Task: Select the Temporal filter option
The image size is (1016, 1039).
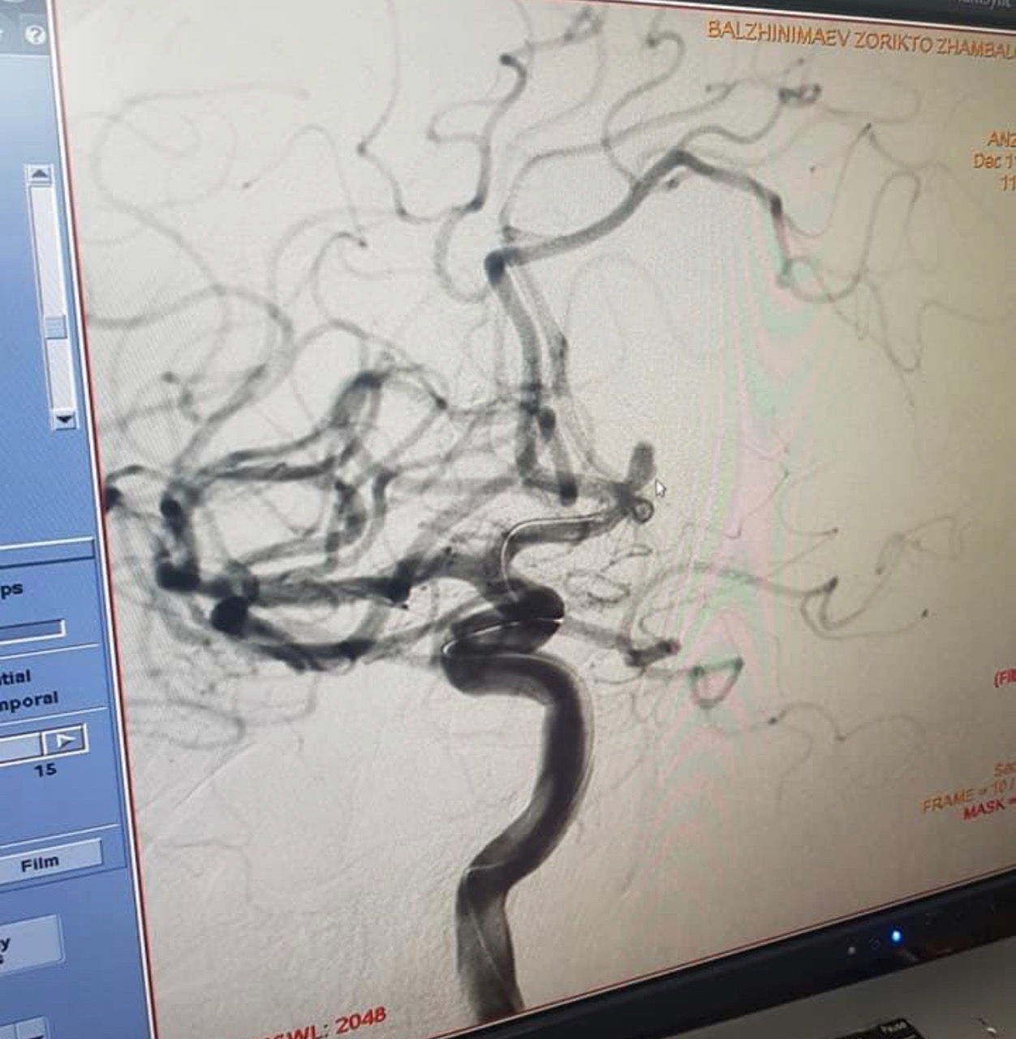Action: click(28, 700)
